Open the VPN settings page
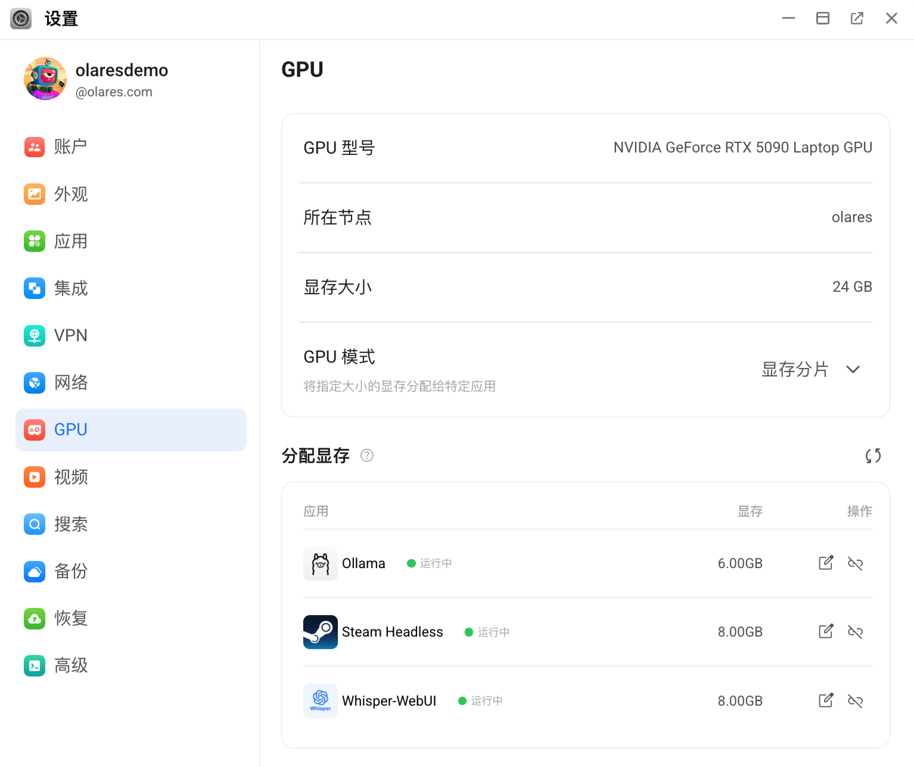The image size is (914, 767). click(70, 335)
